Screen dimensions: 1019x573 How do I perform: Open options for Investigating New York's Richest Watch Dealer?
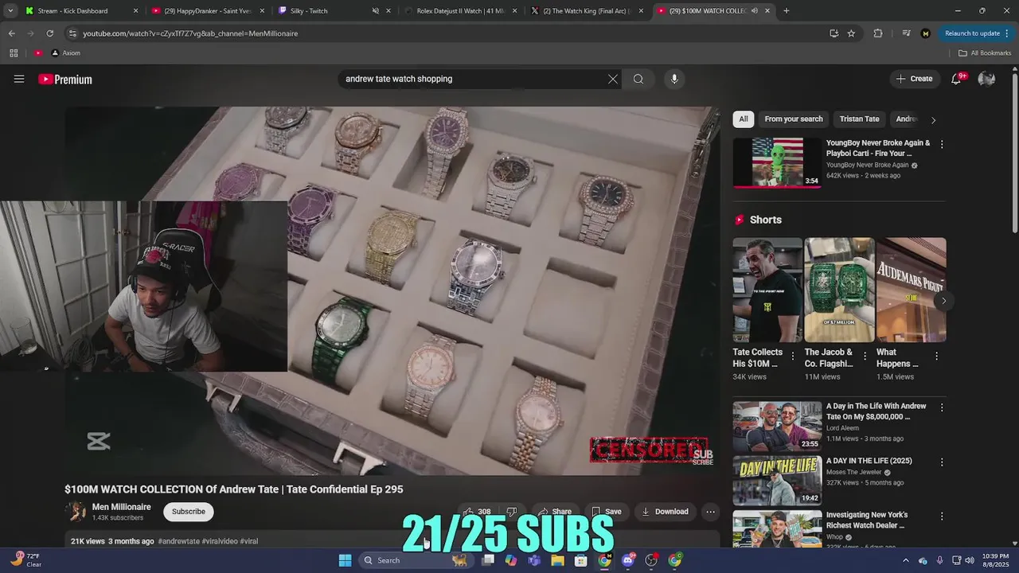pos(942,516)
